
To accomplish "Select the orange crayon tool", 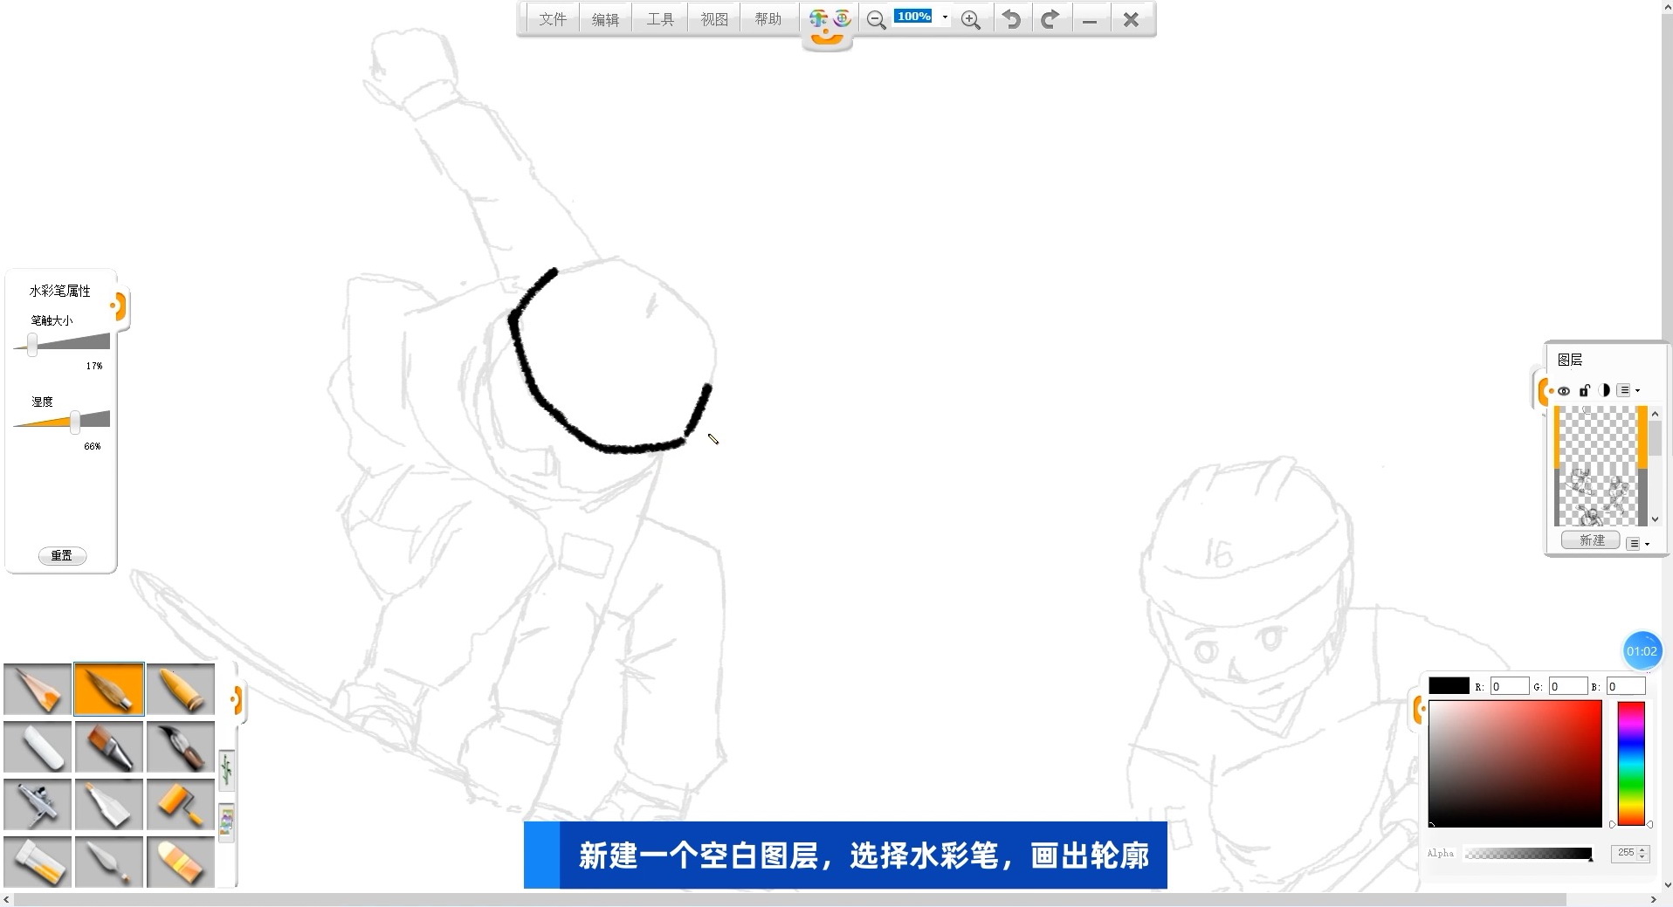I will tap(181, 689).
